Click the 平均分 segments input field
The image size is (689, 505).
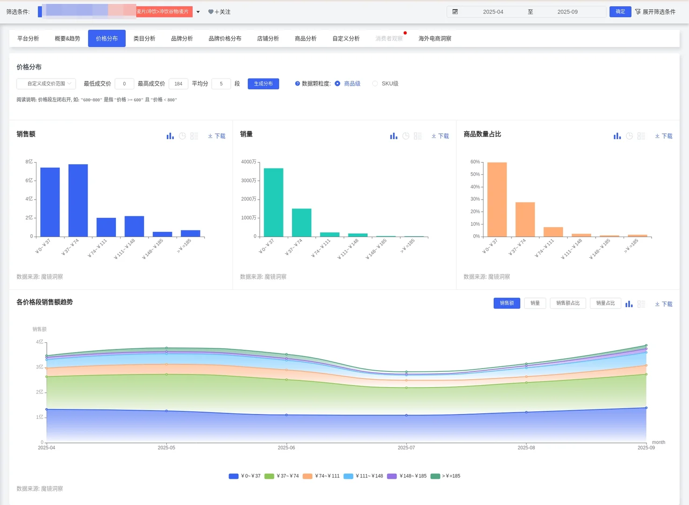point(221,84)
